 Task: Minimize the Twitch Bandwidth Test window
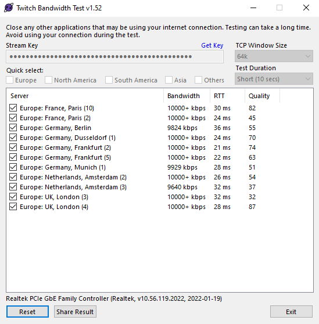coord(253,8)
